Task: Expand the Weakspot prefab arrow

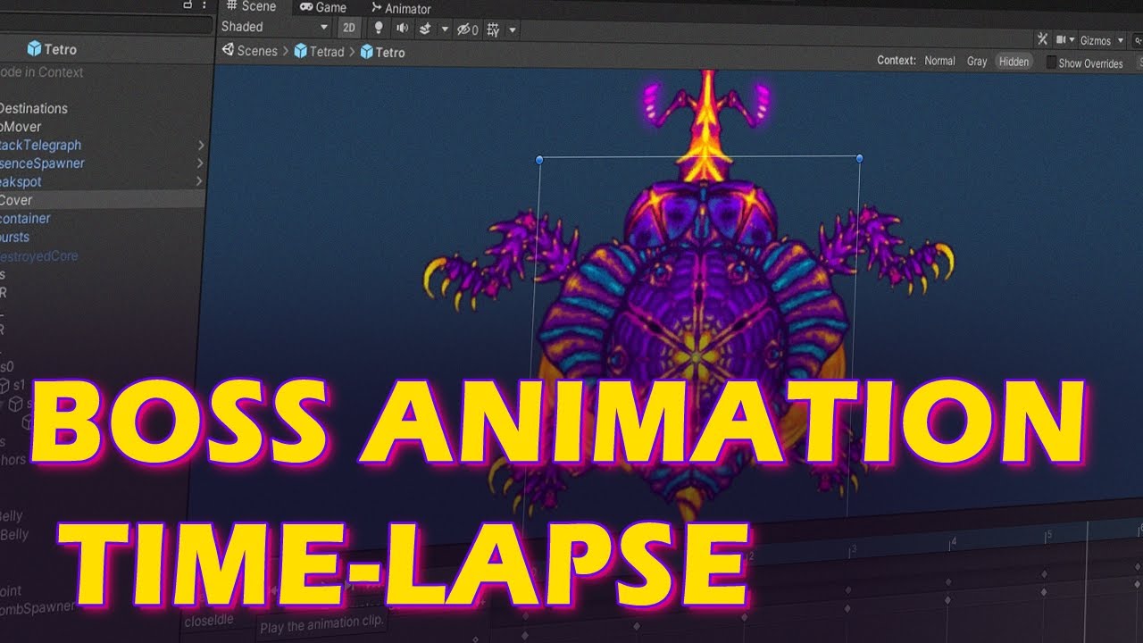Action: tap(200, 181)
